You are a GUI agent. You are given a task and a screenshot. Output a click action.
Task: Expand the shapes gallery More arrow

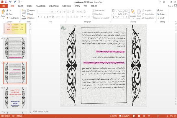point(129,17)
